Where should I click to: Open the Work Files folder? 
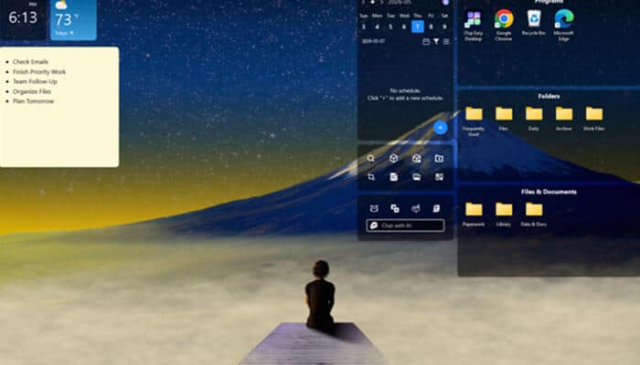[x=594, y=119]
